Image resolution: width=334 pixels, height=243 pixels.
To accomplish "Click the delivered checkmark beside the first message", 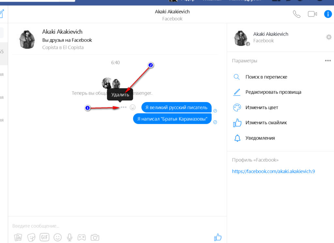I will tap(215, 111).
